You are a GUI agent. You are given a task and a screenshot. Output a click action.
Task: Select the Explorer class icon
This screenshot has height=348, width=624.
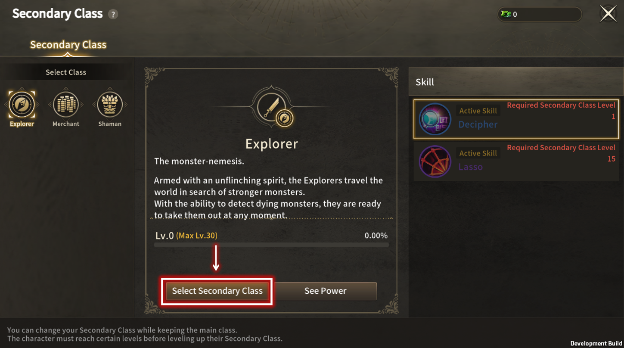click(x=22, y=104)
